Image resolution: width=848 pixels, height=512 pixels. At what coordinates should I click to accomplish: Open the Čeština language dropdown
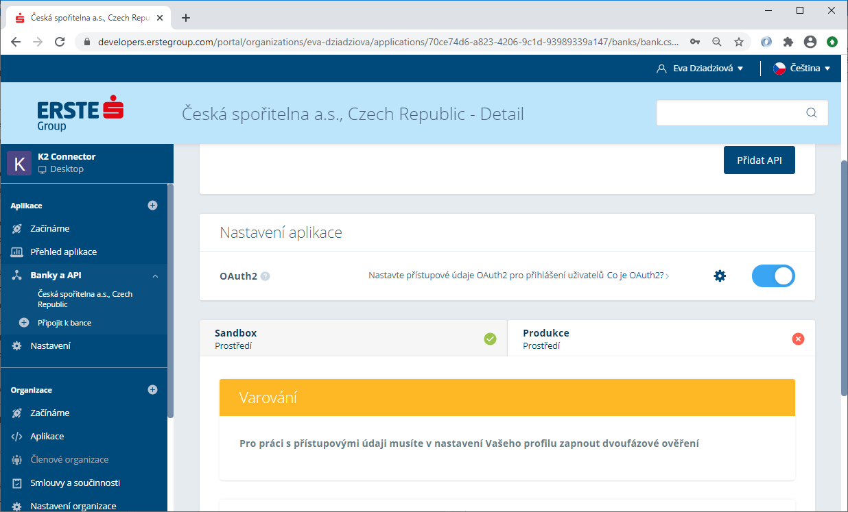801,69
